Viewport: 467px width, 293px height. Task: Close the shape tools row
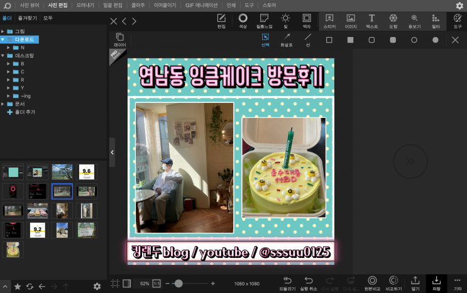pyautogui.click(x=455, y=40)
